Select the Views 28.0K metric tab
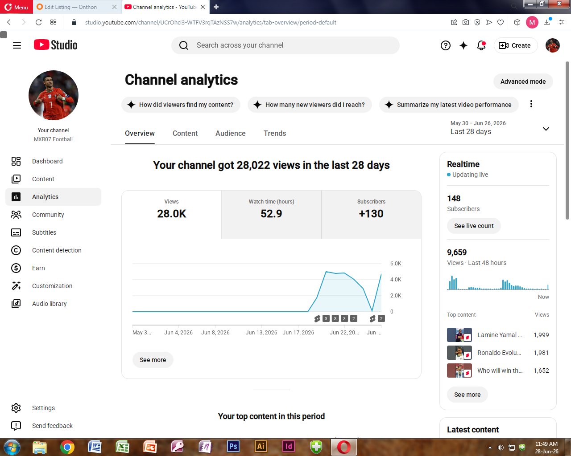This screenshot has width=571, height=456. tap(171, 214)
